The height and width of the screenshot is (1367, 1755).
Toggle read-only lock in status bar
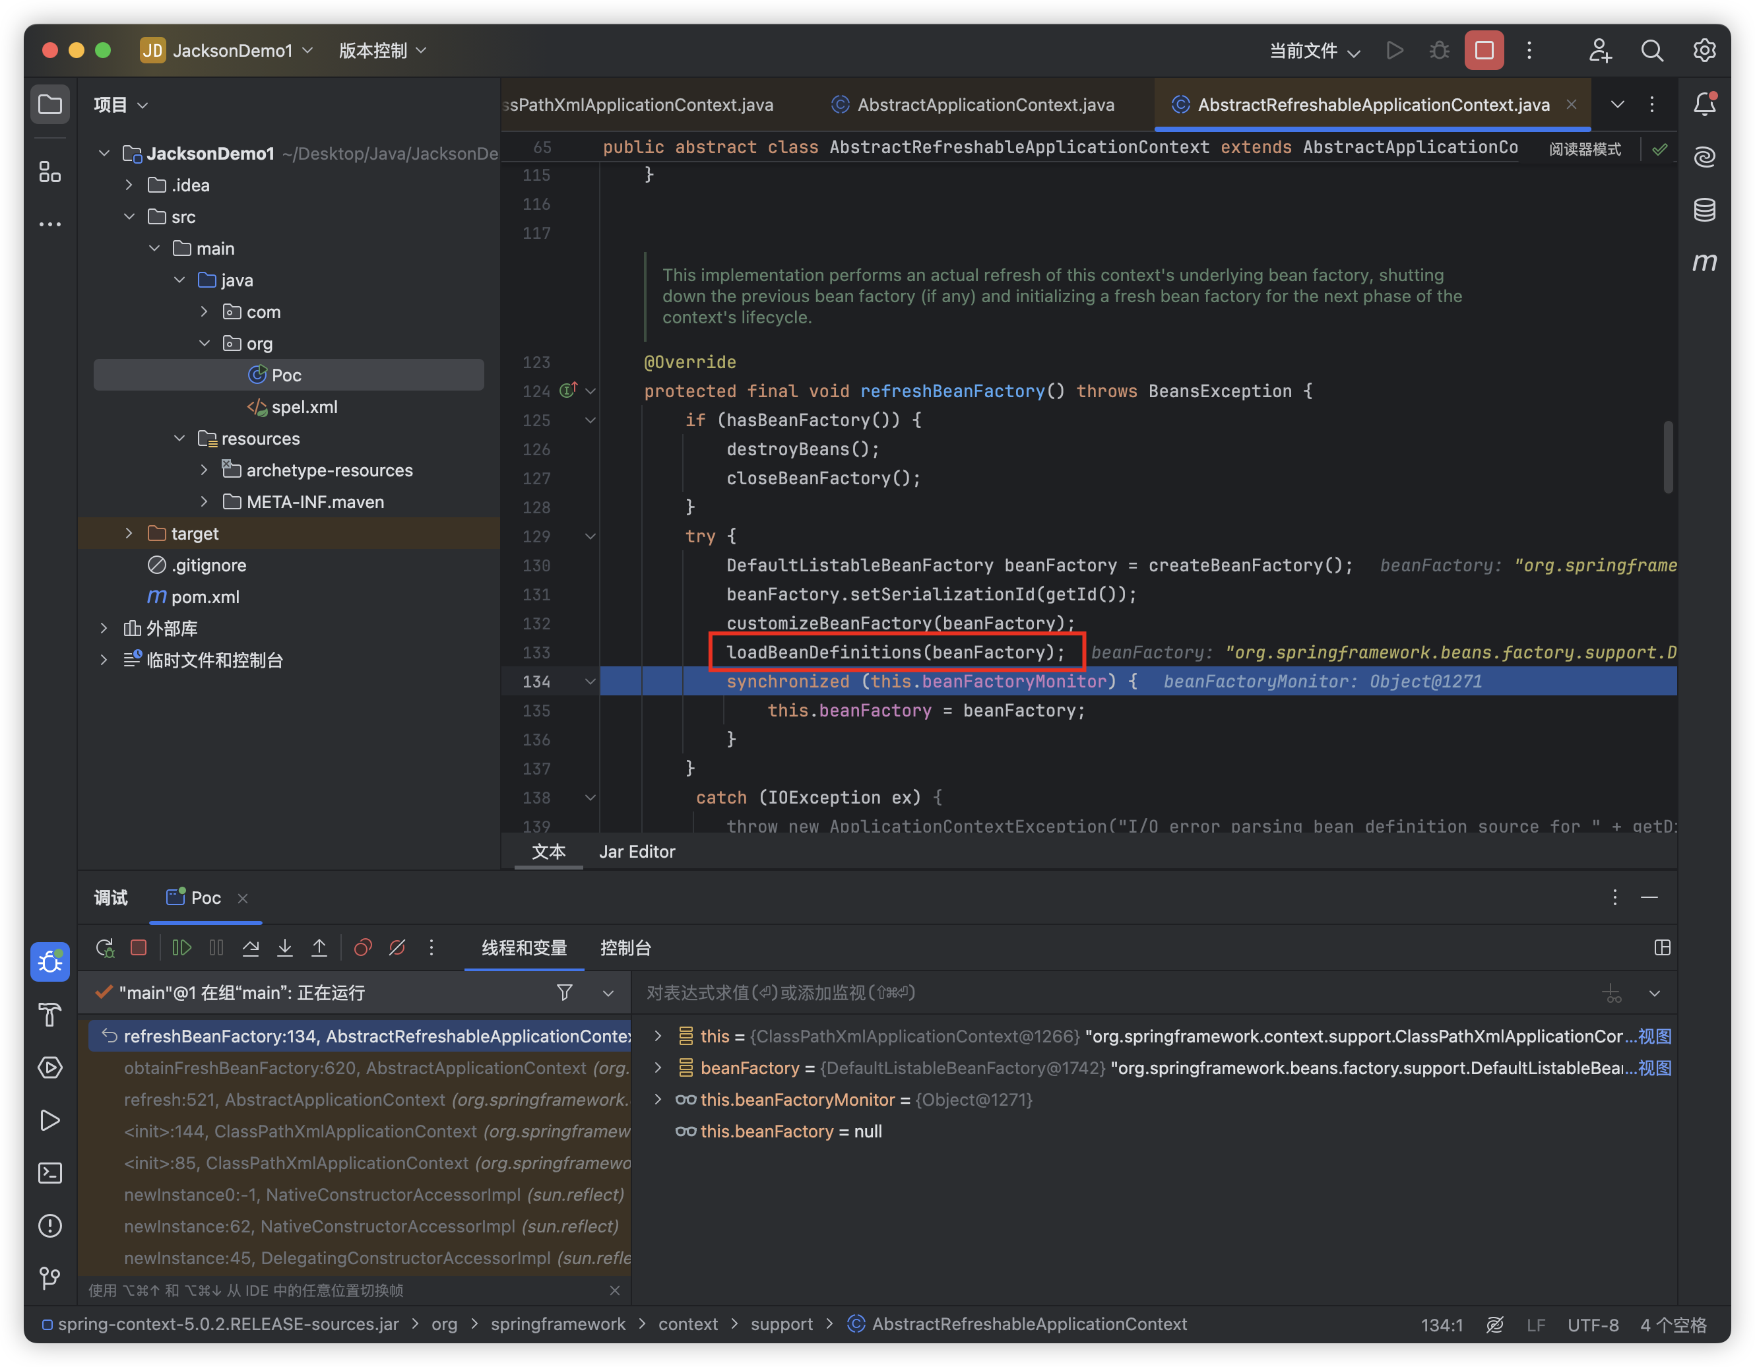[x=1494, y=1324]
